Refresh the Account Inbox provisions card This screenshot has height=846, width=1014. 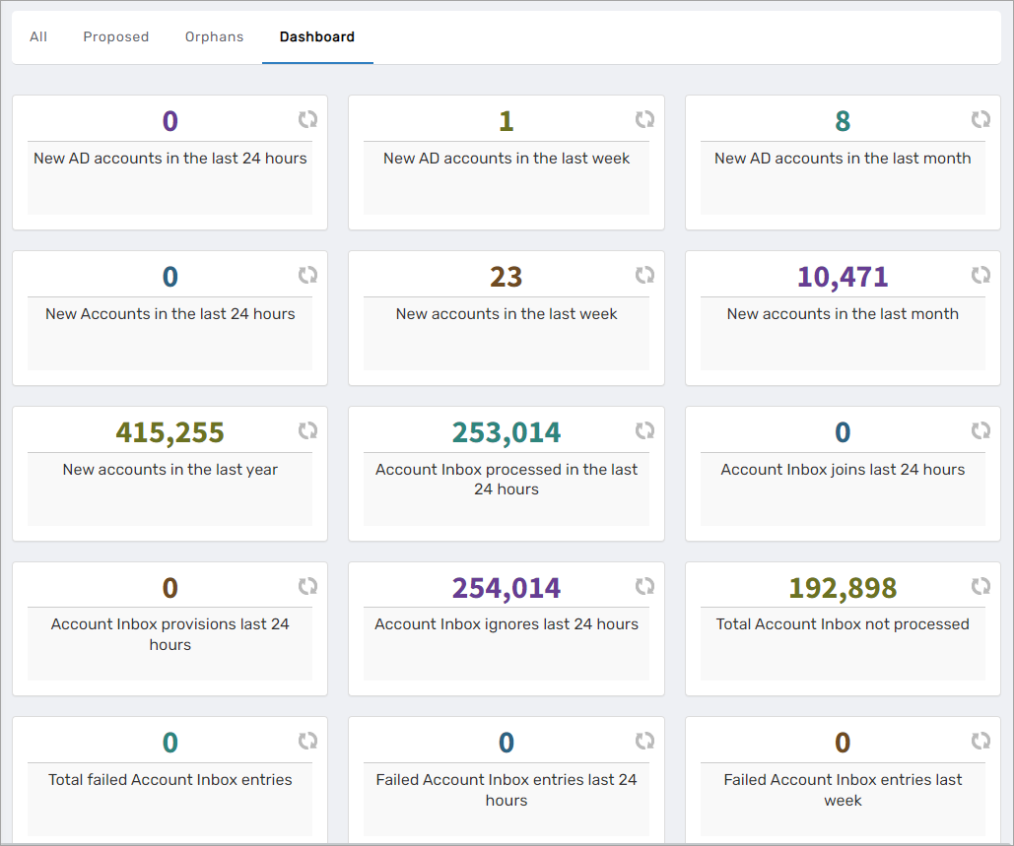[x=307, y=584]
